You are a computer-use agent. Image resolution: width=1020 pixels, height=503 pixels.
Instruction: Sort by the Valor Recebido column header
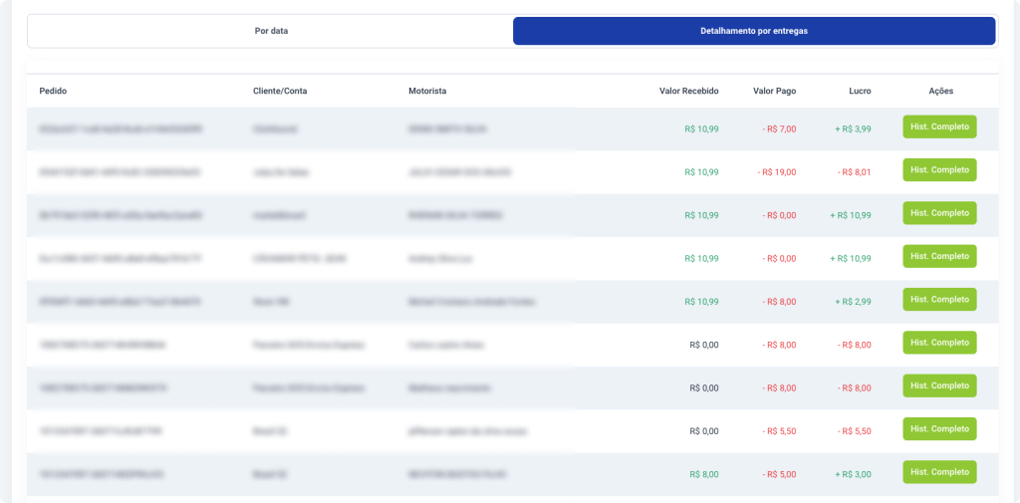click(689, 91)
